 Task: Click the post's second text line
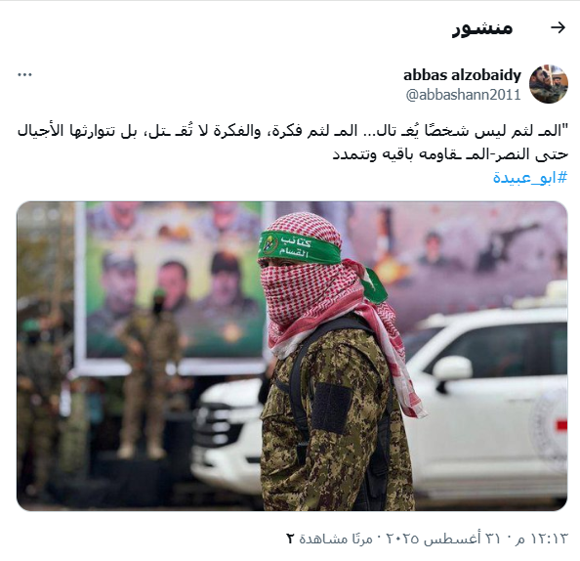[x=450, y=154]
